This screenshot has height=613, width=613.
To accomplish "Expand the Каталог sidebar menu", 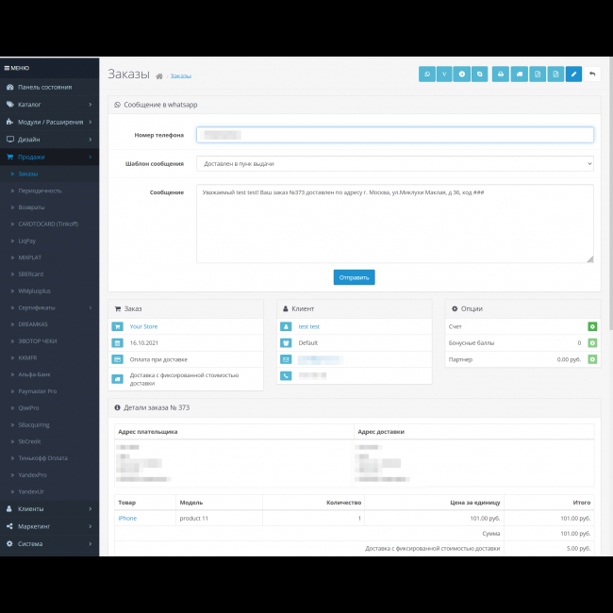I will pos(49,104).
